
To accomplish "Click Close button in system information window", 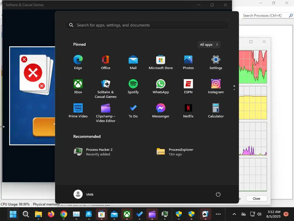I will pyautogui.click(x=256, y=199).
